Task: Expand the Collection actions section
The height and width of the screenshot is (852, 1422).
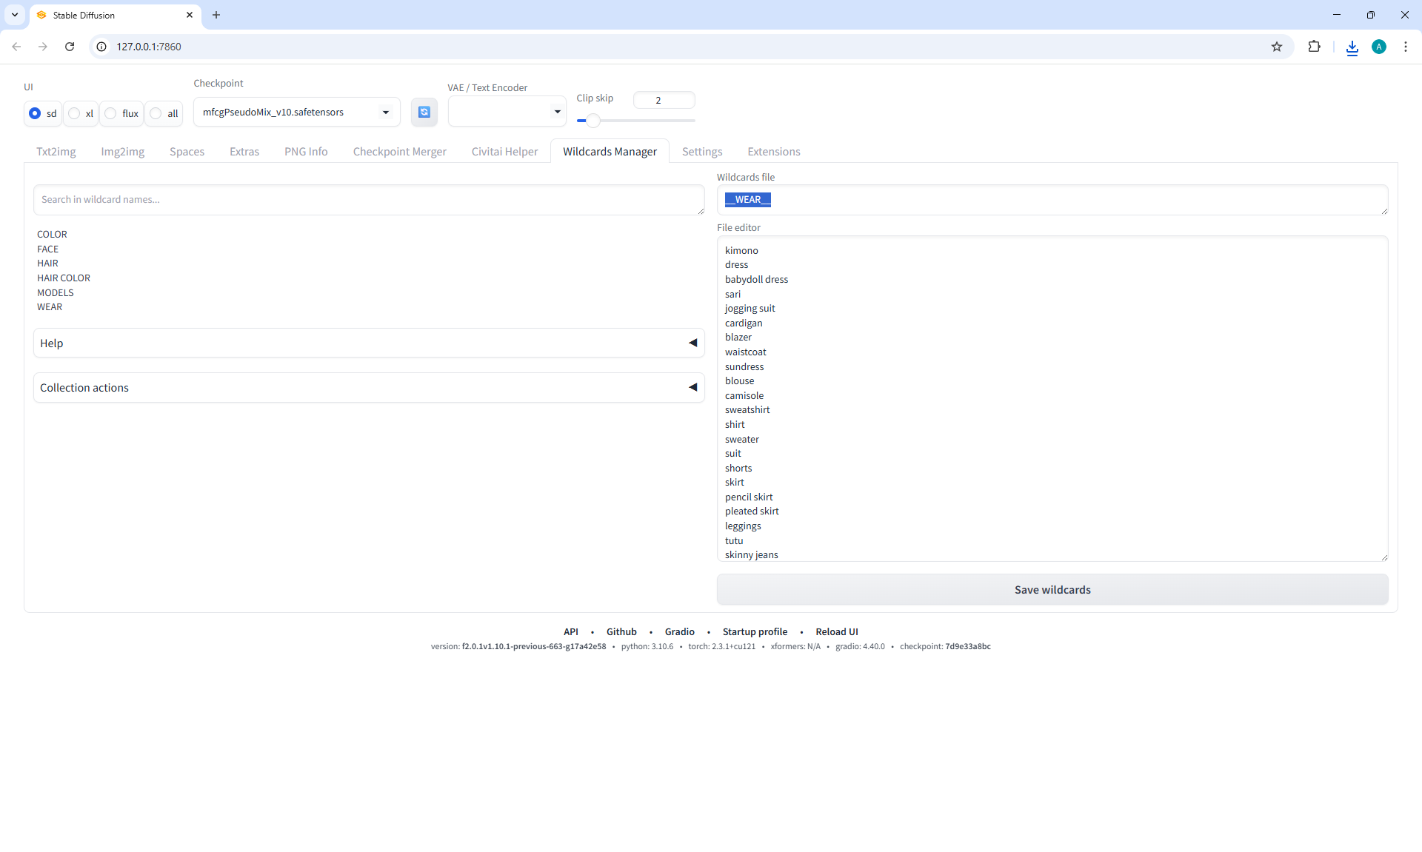Action: point(368,388)
